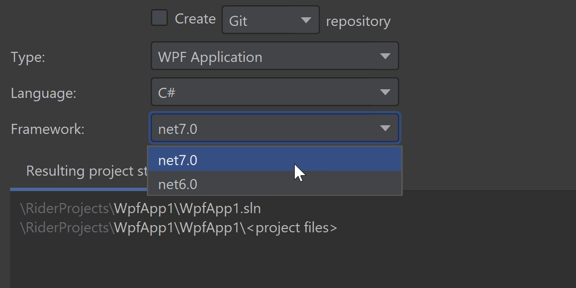
Task: Click the arrow on the Git combo box
Action: (x=306, y=20)
